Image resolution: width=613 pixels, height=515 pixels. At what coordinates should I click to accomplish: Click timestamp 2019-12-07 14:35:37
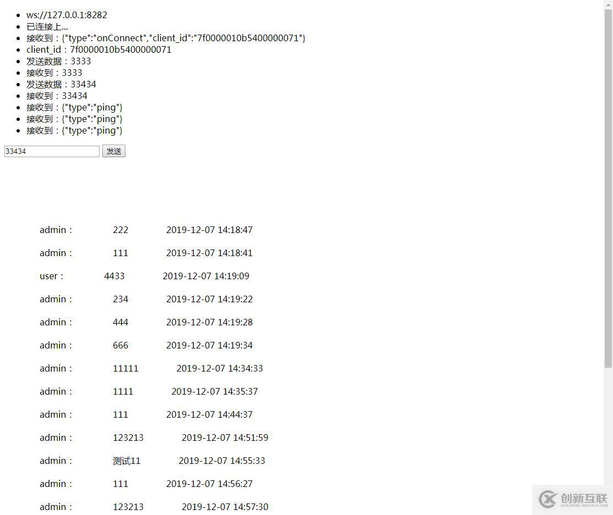tap(215, 391)
